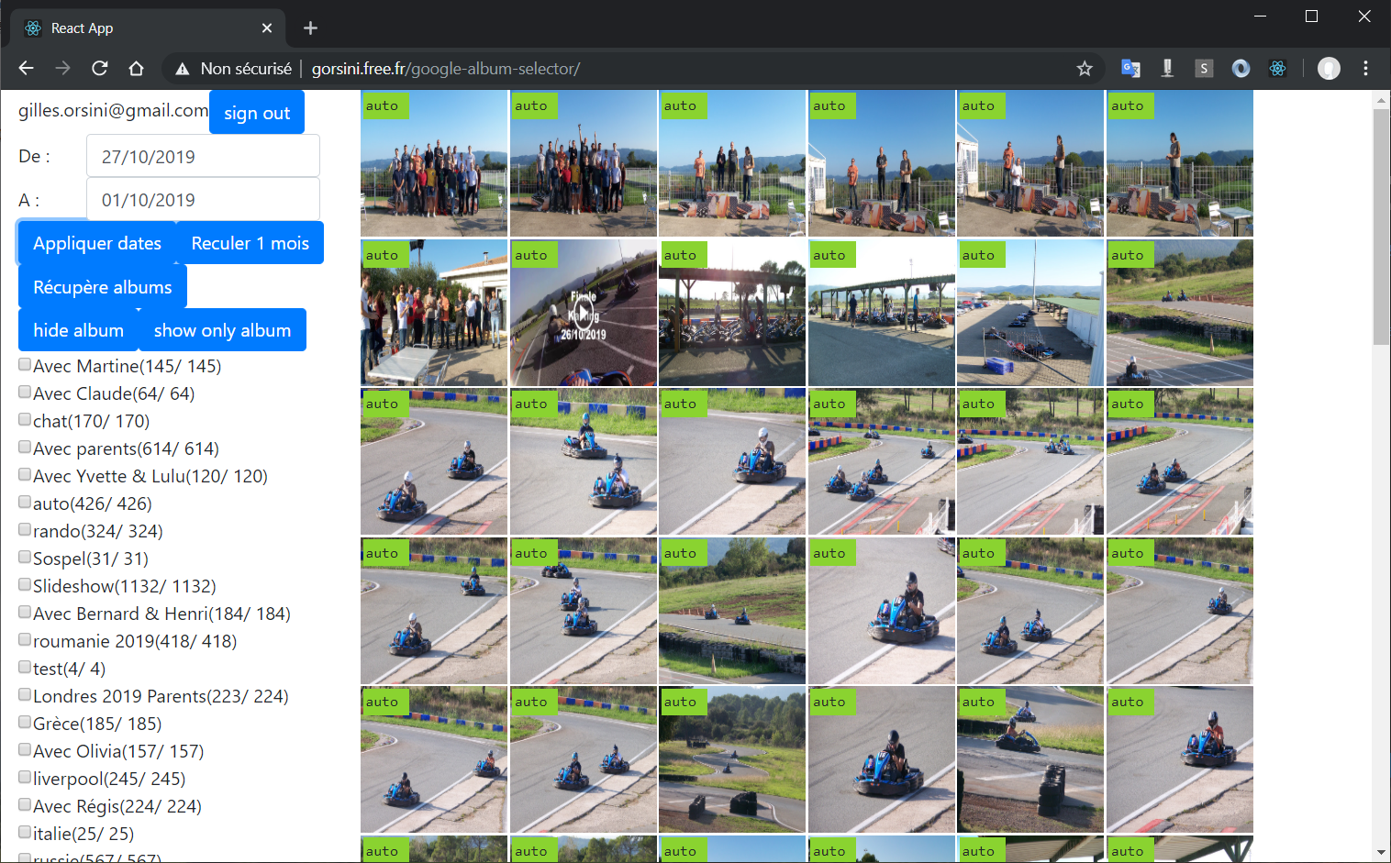
Task: Sign out of the account
Action: coord(257,113)
